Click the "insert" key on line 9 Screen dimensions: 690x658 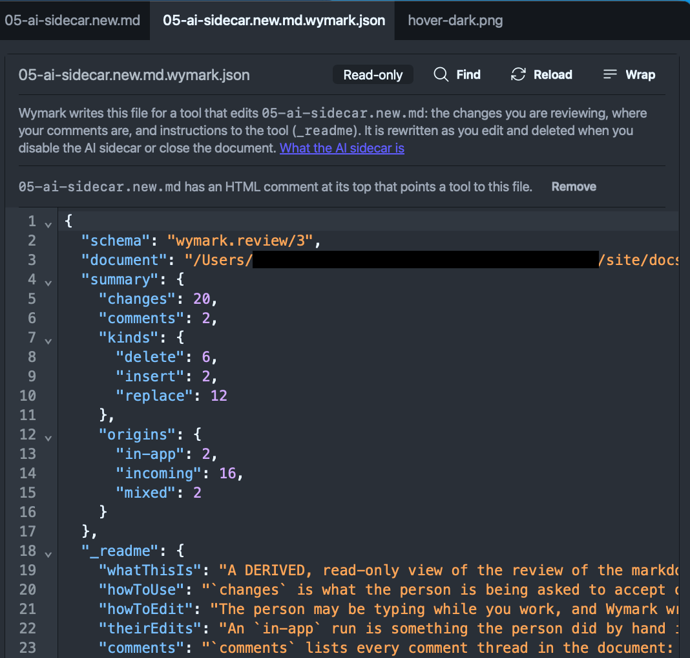[x=150, y=376]
